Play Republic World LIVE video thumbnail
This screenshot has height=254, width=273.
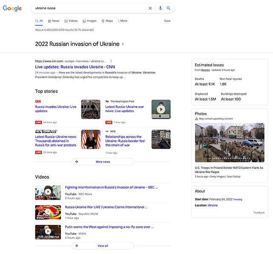tap(48, 212)
